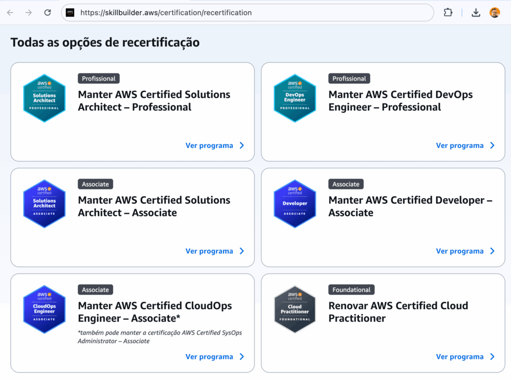Open the user profile avatar
511x379 pixels.
pos(495,12)
